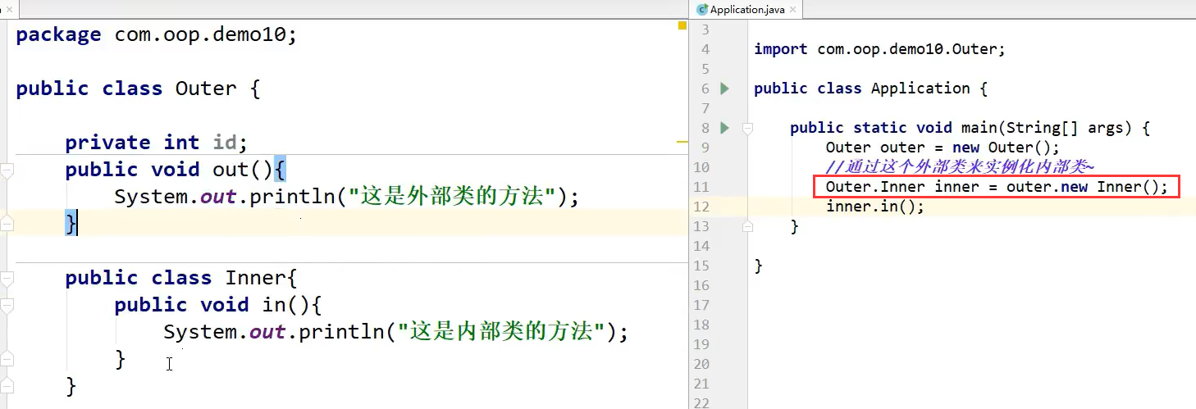The image size is (1196, 409).
Task: Collapse the Inner class body
Action: [7, 279]
